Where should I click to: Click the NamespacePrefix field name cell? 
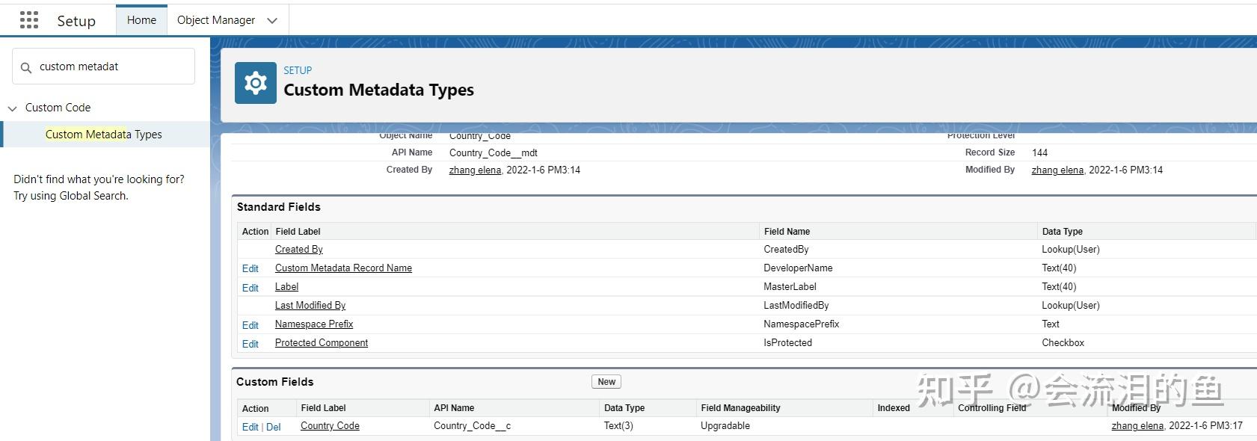(x=802, y=324)
